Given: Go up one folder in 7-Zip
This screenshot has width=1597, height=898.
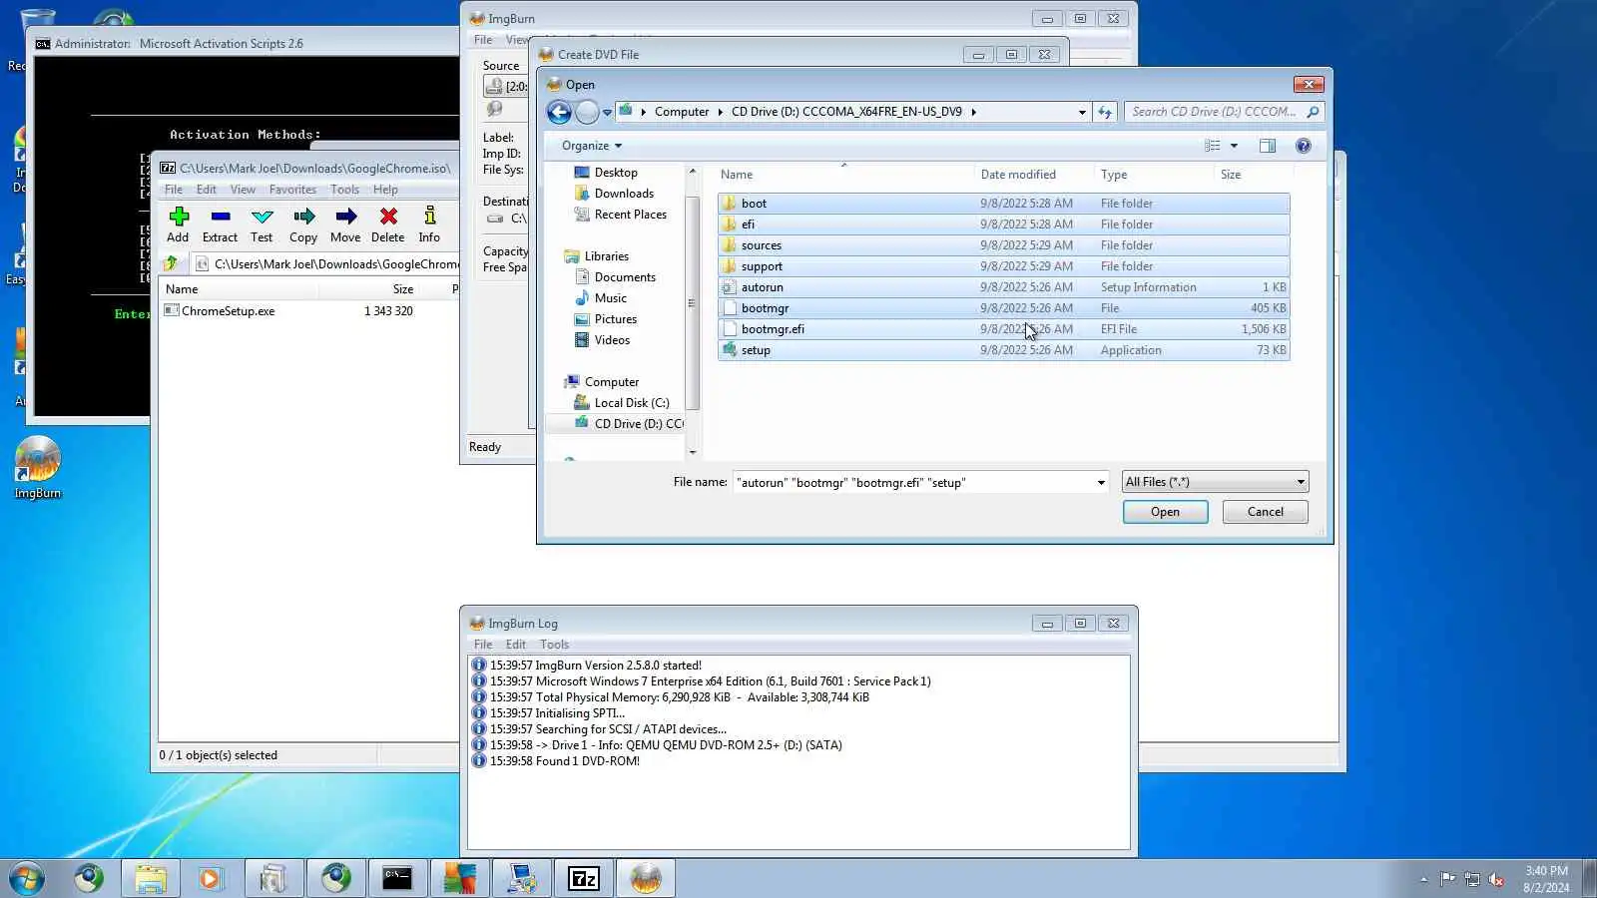Looking at the screenshot, I should 171,263.
